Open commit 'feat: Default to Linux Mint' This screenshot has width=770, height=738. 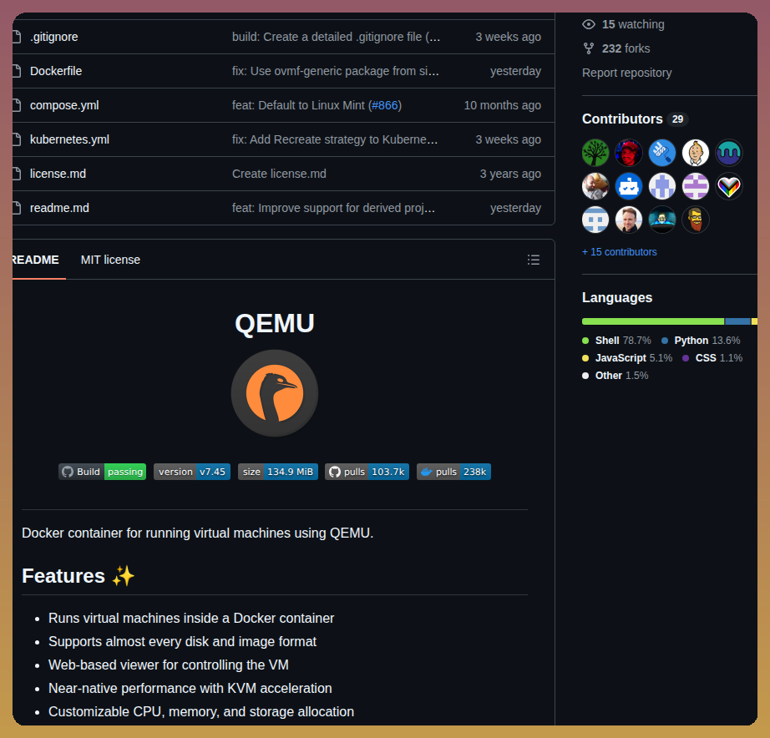[x=300, y=105]
